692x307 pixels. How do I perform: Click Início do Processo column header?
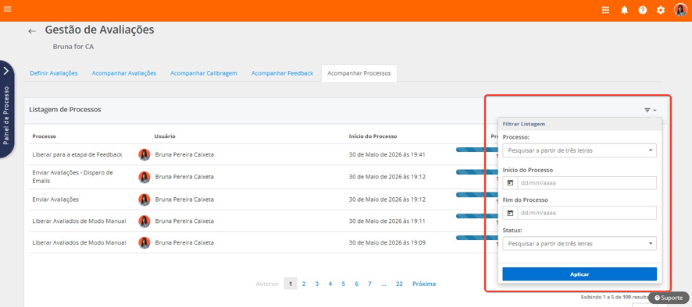click(x=373, y=136)
